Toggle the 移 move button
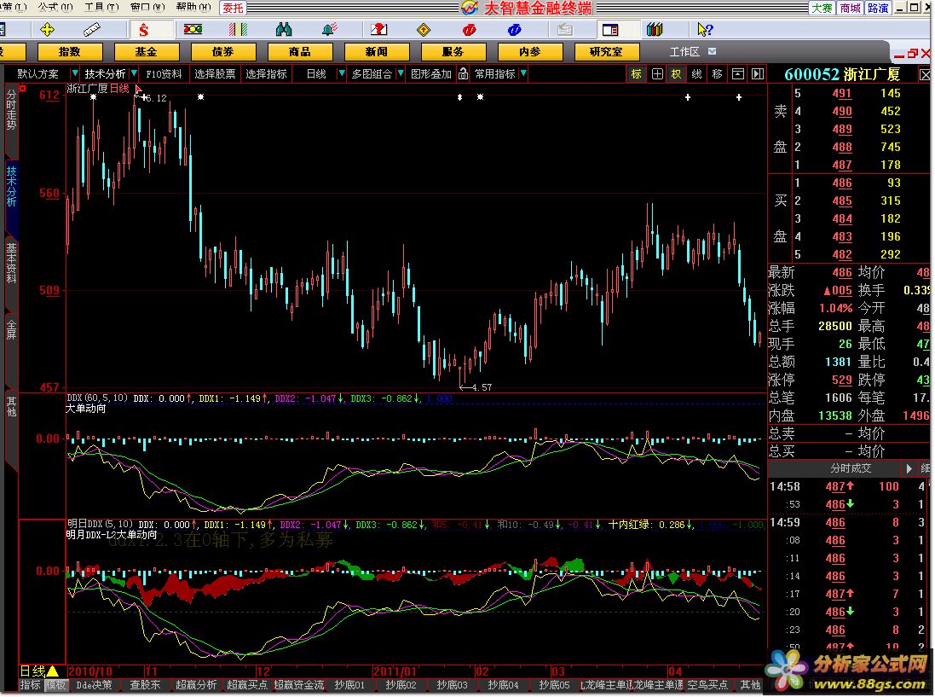The image size is (935, 697). pos(718,74)
